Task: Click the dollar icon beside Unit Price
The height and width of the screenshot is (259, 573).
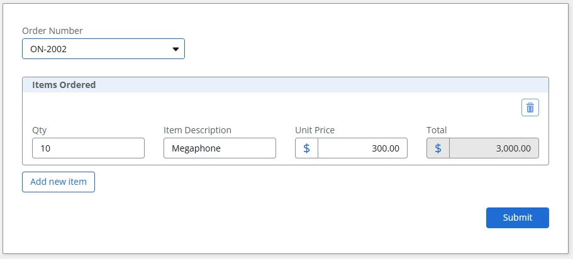Action: click(307, 148)
